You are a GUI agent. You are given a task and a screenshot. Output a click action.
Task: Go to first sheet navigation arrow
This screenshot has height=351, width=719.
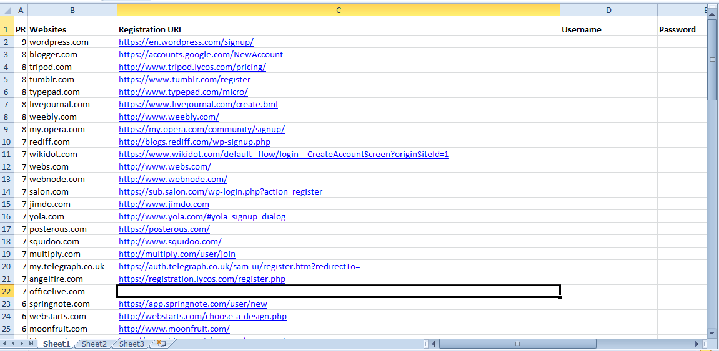[4, 344]
